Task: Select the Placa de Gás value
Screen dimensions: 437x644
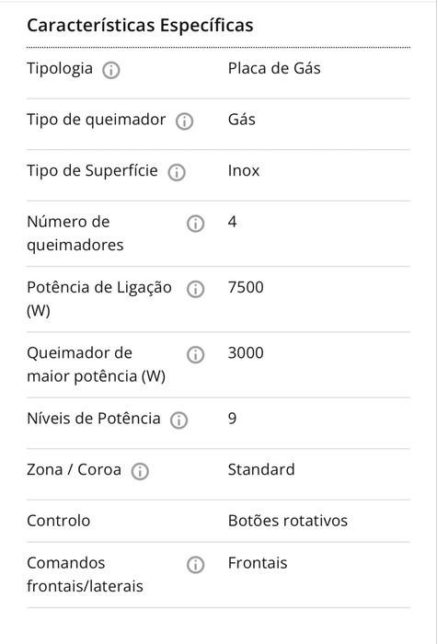Action: 274,68
